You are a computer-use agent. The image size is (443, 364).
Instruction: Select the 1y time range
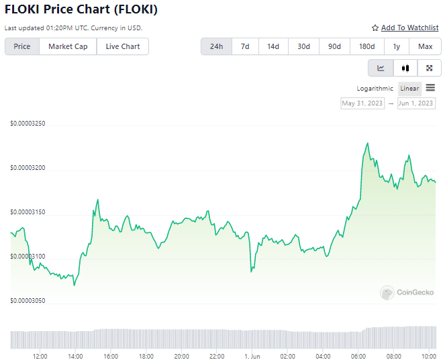tap(397, 46)
